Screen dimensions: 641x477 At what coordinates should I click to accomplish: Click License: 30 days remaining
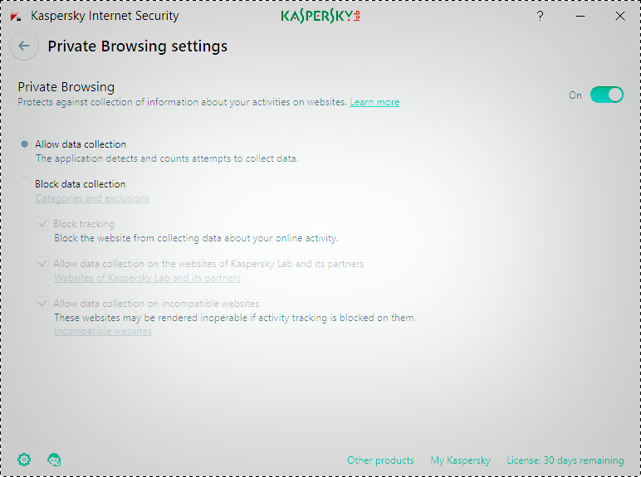(x=565, y=460)
